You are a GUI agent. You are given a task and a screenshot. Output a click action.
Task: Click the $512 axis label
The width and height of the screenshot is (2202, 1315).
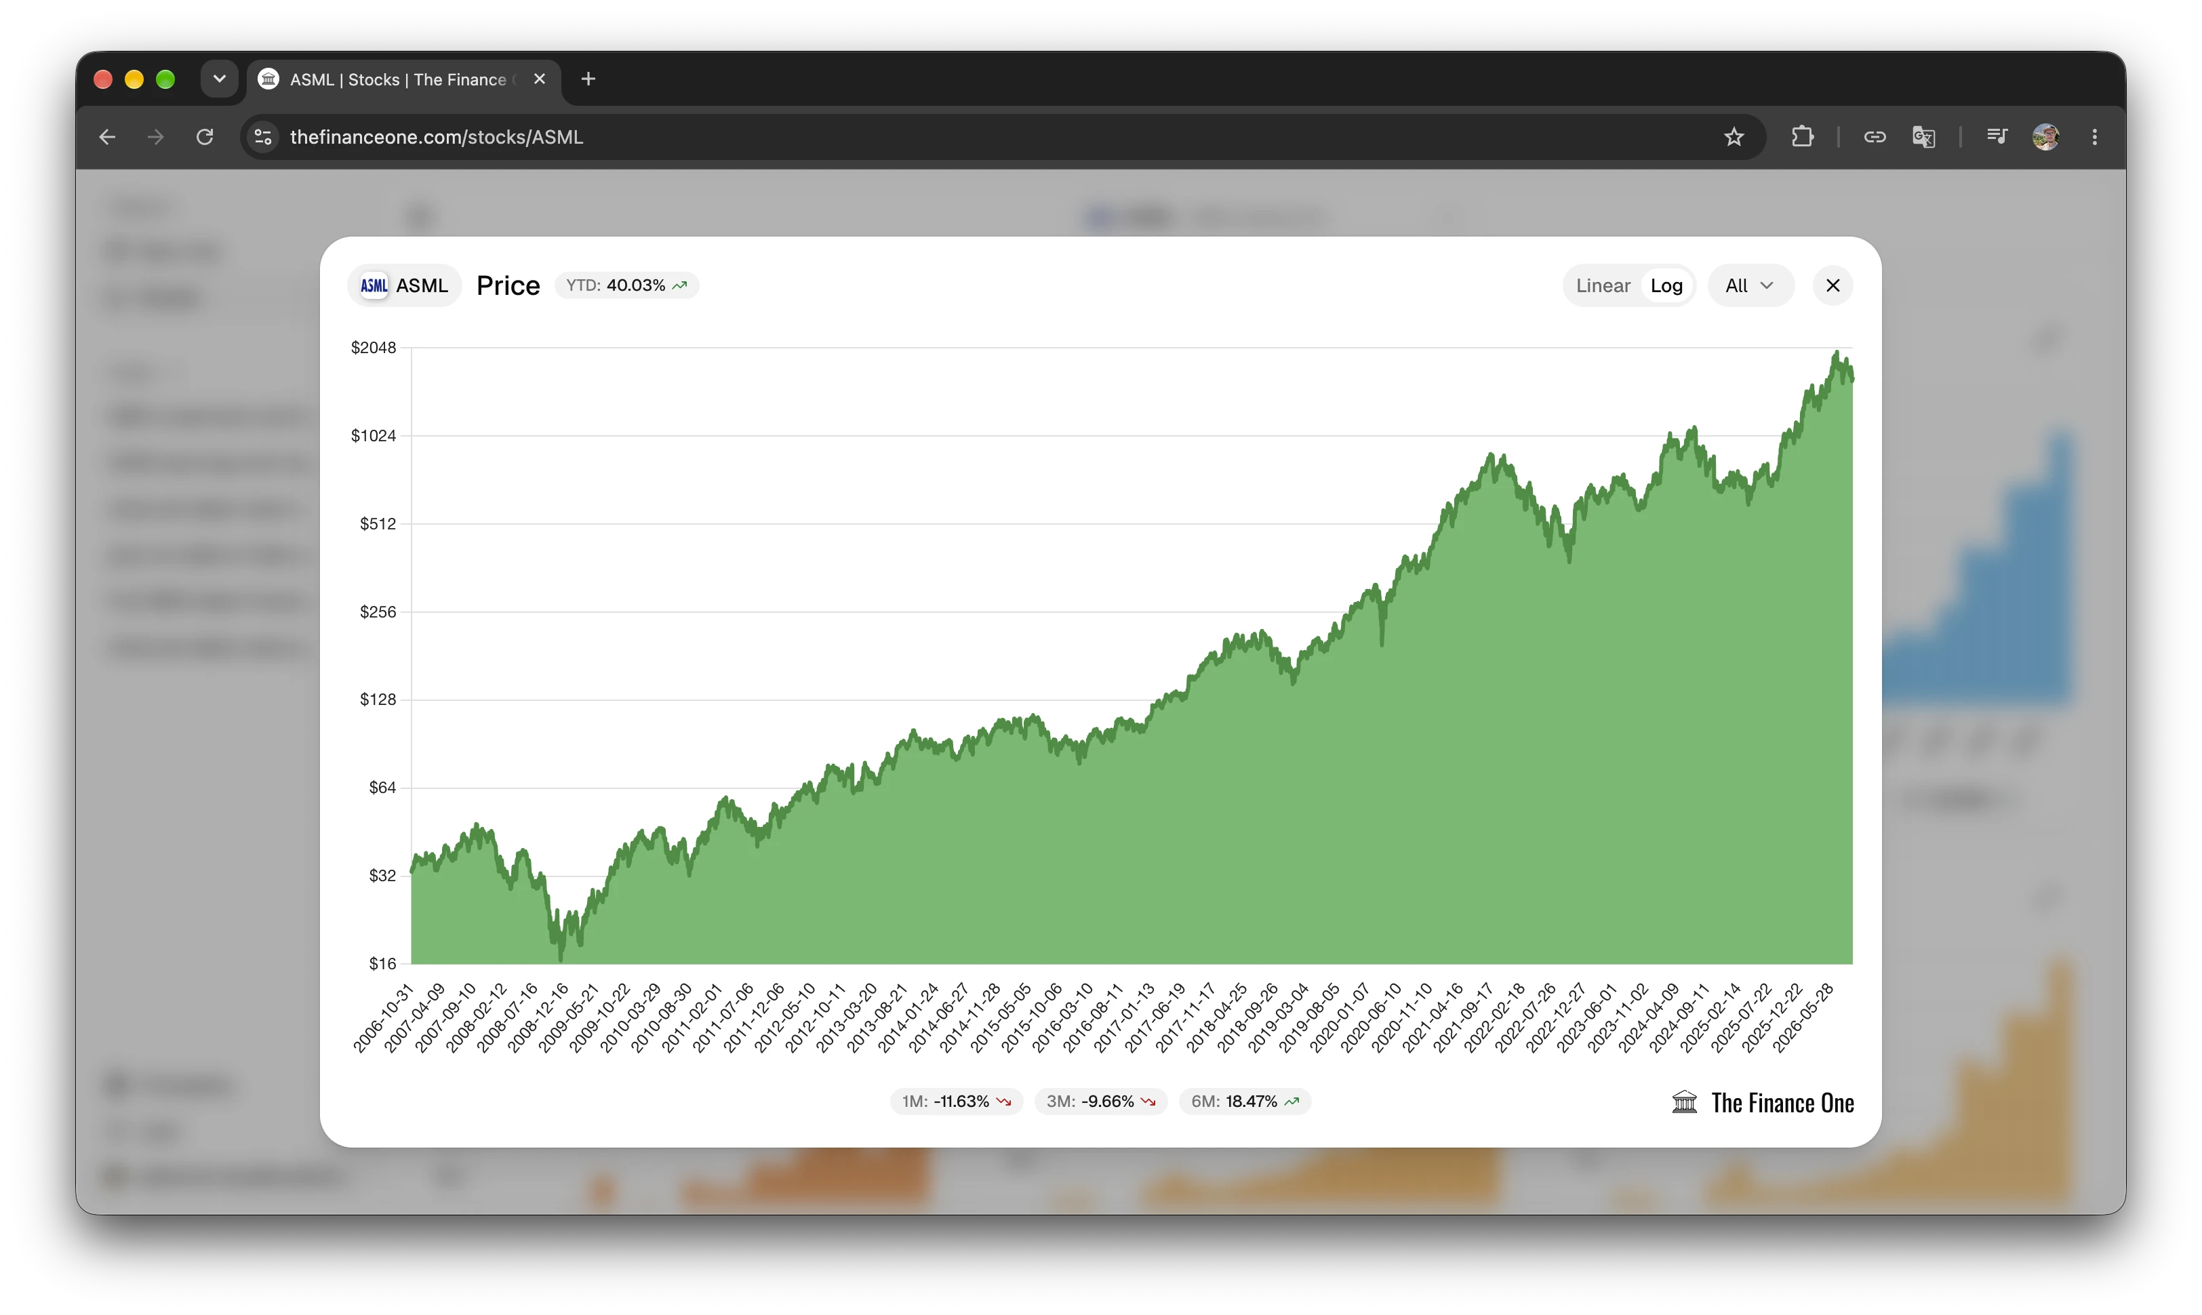tap(378, 524)
